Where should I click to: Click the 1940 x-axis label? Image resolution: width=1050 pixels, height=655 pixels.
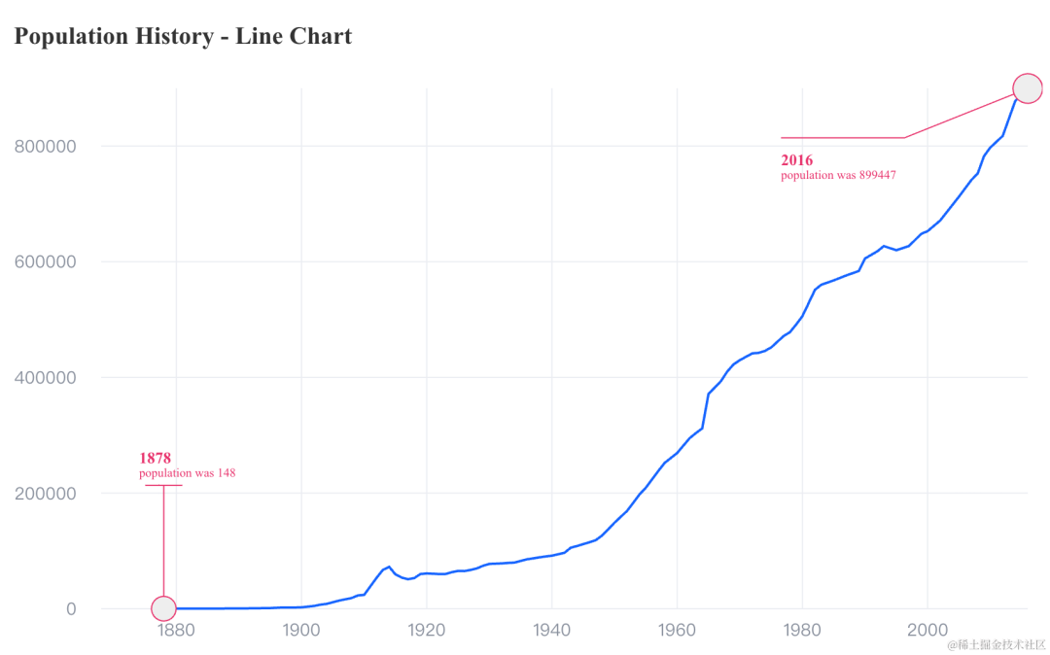[x=552, y=631]
